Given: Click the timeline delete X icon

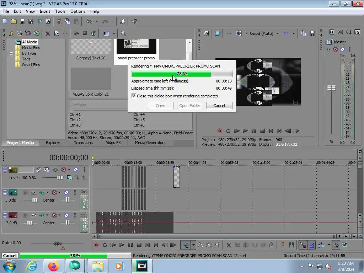Looking at the screenshot, I should (229, 245).
